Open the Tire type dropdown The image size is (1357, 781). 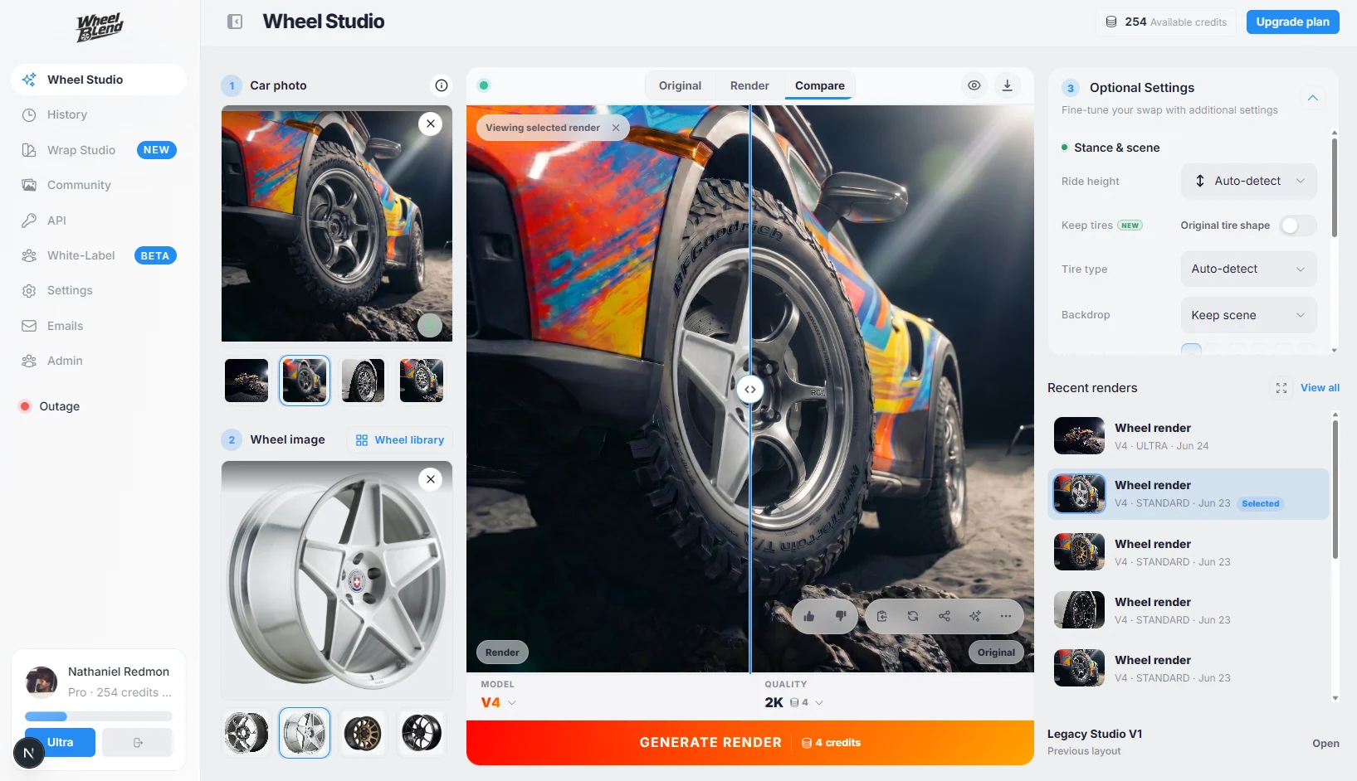point(1248,269)
